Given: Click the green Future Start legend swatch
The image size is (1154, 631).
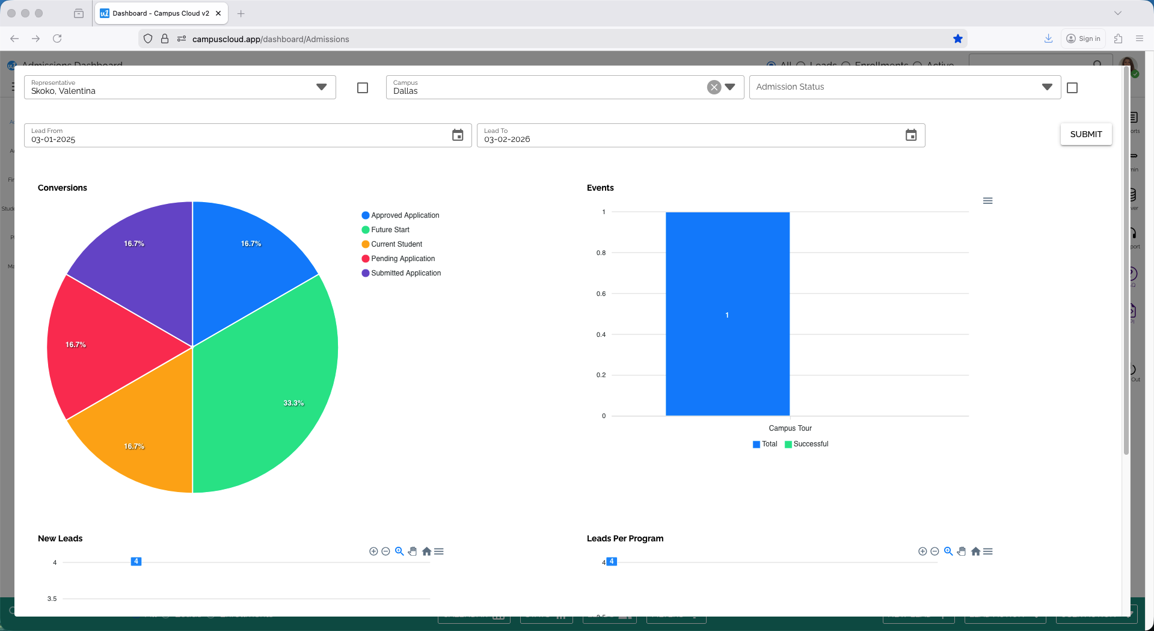Looking at the screenshot, I should click(364, 229).
